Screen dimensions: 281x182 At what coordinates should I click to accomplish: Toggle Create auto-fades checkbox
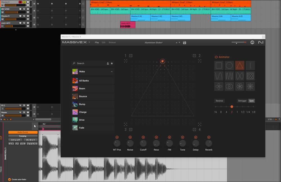[x=10, y=179]
